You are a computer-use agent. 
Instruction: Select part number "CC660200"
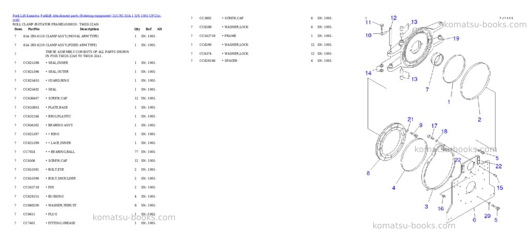(31, 205)
